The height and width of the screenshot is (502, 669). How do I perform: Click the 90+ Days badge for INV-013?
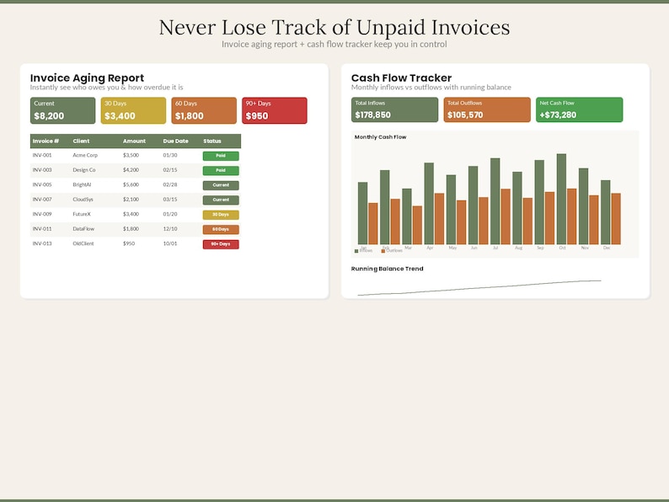tap(221, 244)
